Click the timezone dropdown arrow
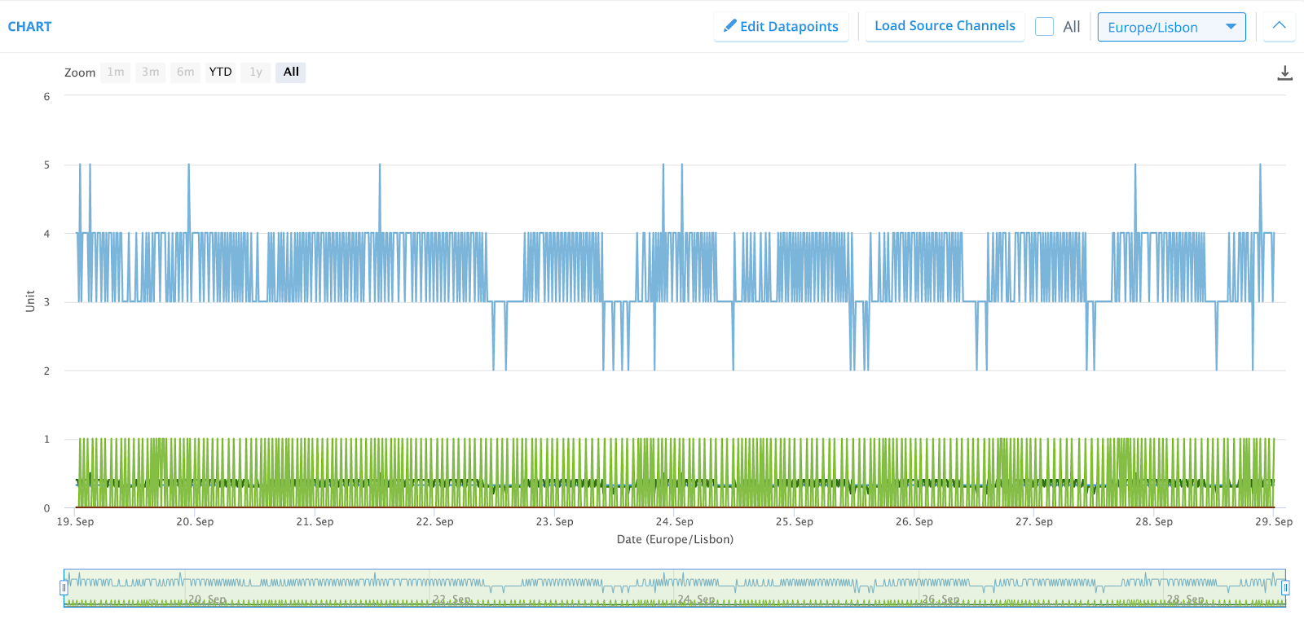The image size is (1304, 619). (1231, 27)
